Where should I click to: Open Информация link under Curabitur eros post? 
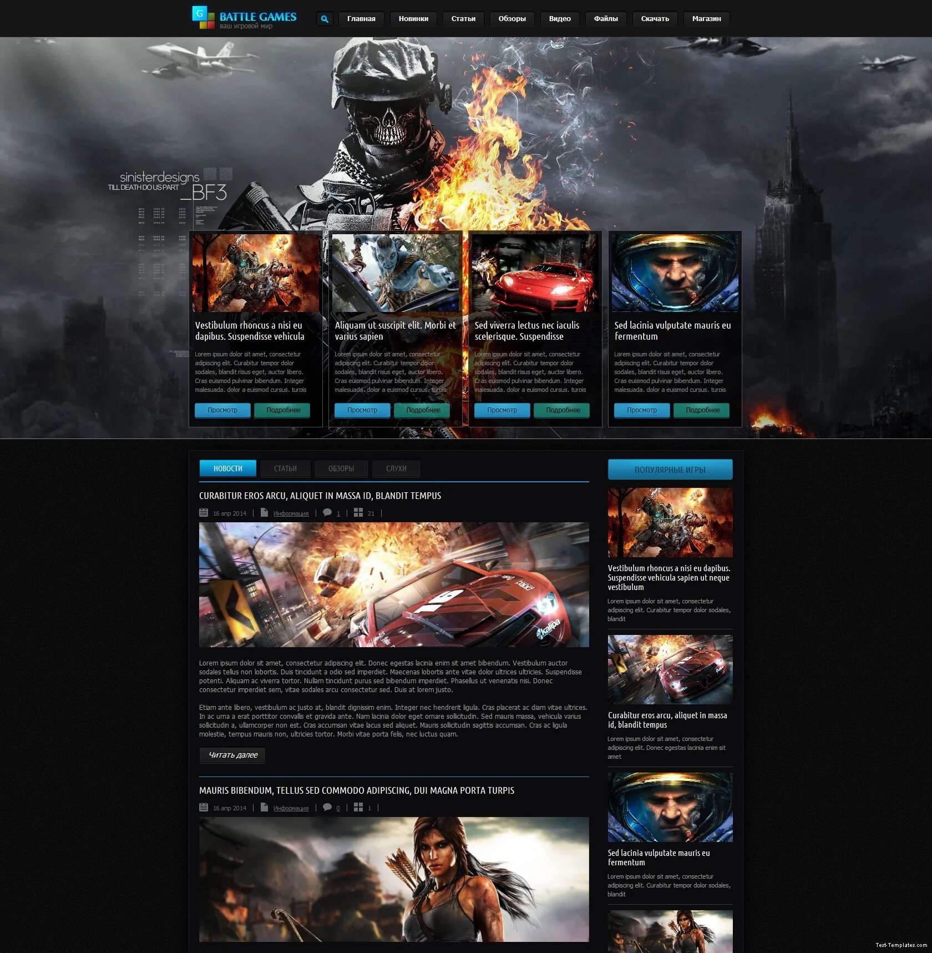point(291,513)
